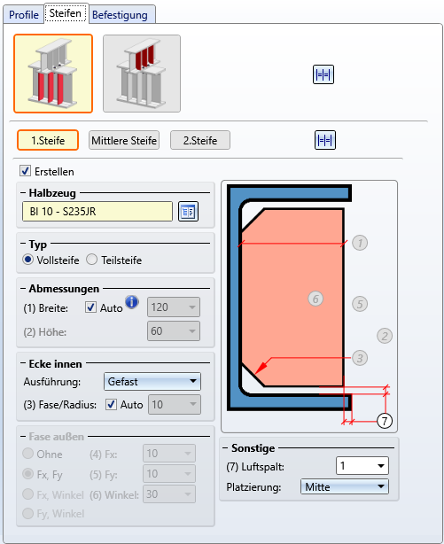Click diagram marker number 7

(385, 421)
